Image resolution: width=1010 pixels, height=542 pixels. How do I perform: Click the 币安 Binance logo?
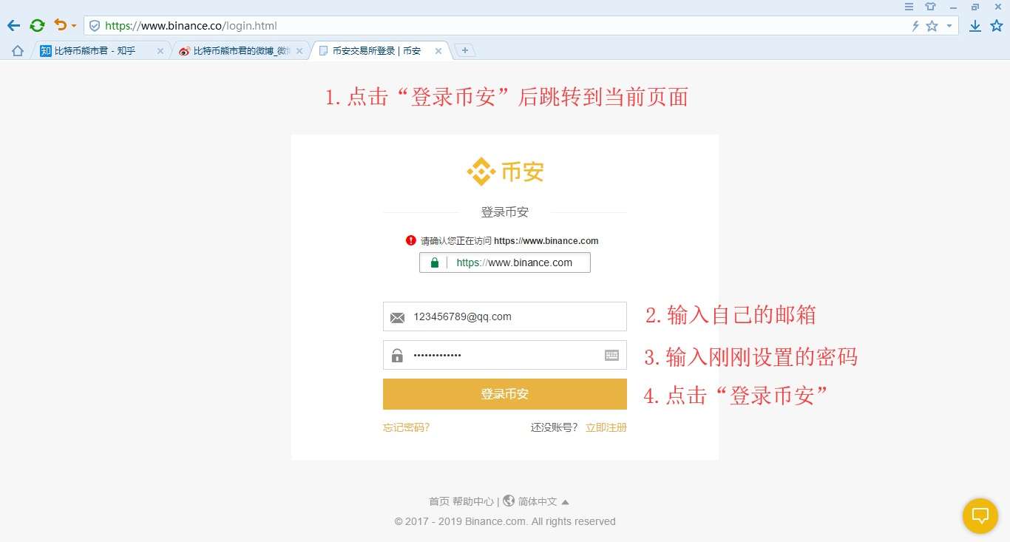pyautogui.click(x=505, y=172)
